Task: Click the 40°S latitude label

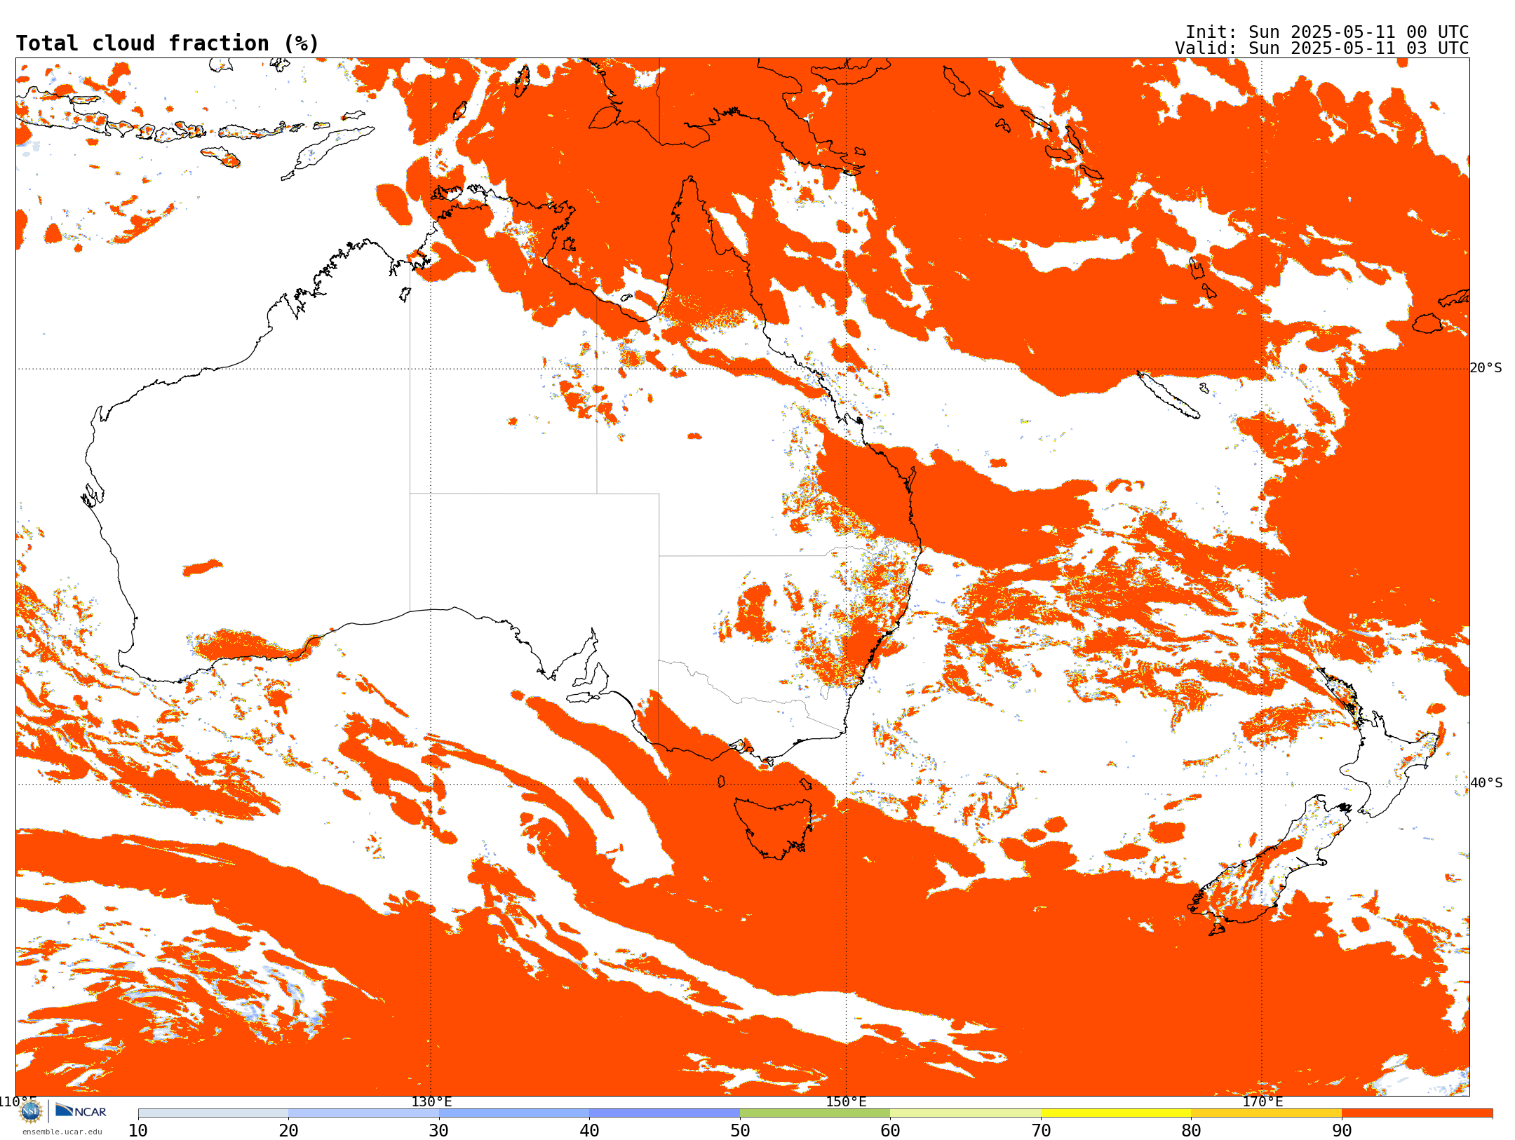Action: point(1486,783)
